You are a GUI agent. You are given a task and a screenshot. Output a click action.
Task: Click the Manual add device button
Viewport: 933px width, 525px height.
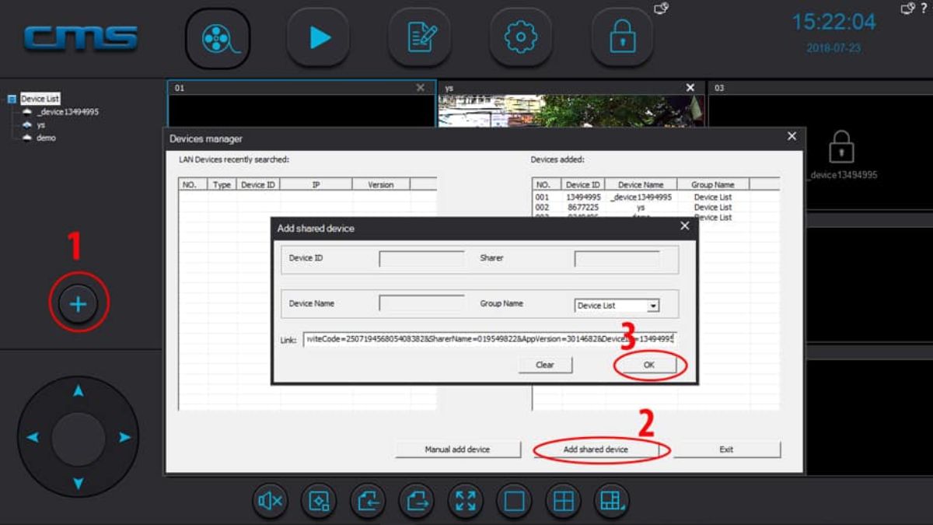(457, 449)
